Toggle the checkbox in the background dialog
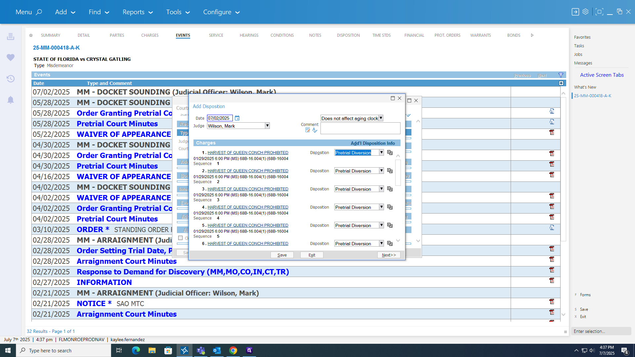 pyautogui.click(x=181, y=238)
